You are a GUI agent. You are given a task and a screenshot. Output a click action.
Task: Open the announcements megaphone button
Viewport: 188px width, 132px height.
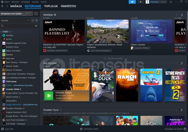tap(132, 2)
